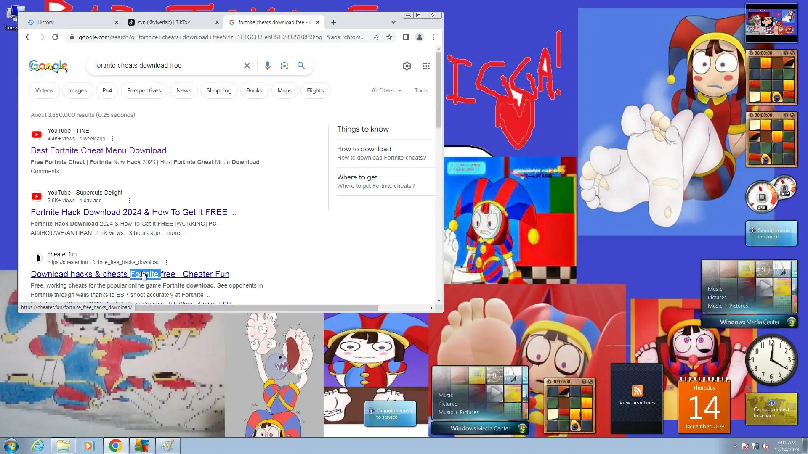This screenshot has height=454, width=808.
Task: Open the Chrome profile avatar
Action: click(419, 37)
